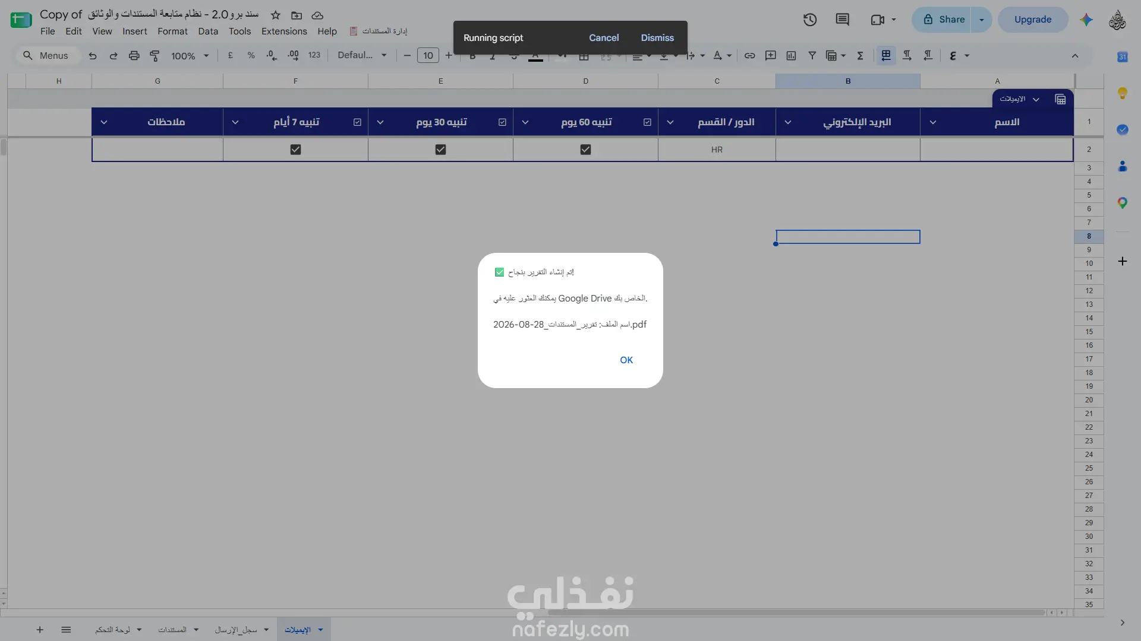Viewport: 1141px width, 641px height.
Task: Click the font size input field
Action: [428, 55]
